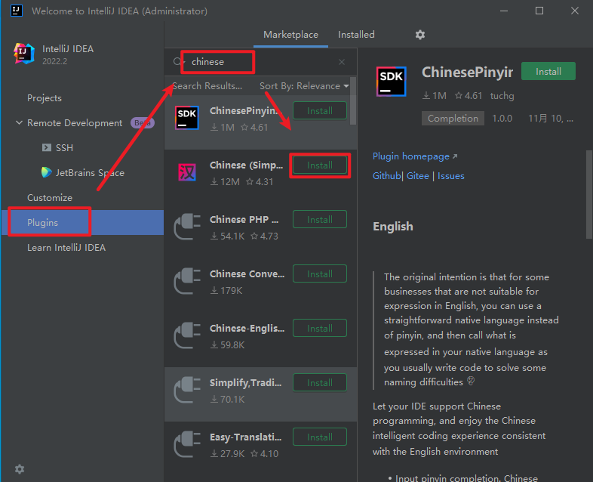593x482 pixels.
Task: Select Customize in the sidebar
Action: [x=50, y=198]
